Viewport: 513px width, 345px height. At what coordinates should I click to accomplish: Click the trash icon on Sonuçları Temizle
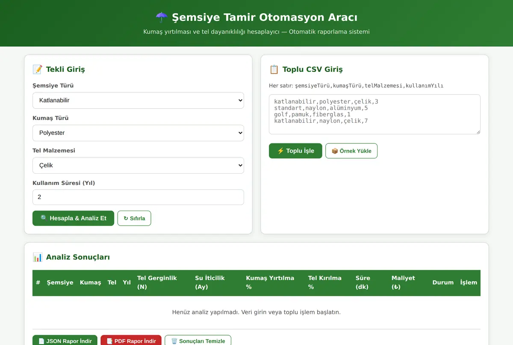click(x=174, y=341)
